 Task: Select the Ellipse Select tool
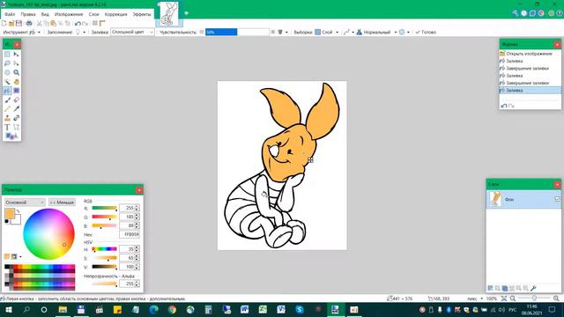7,72
